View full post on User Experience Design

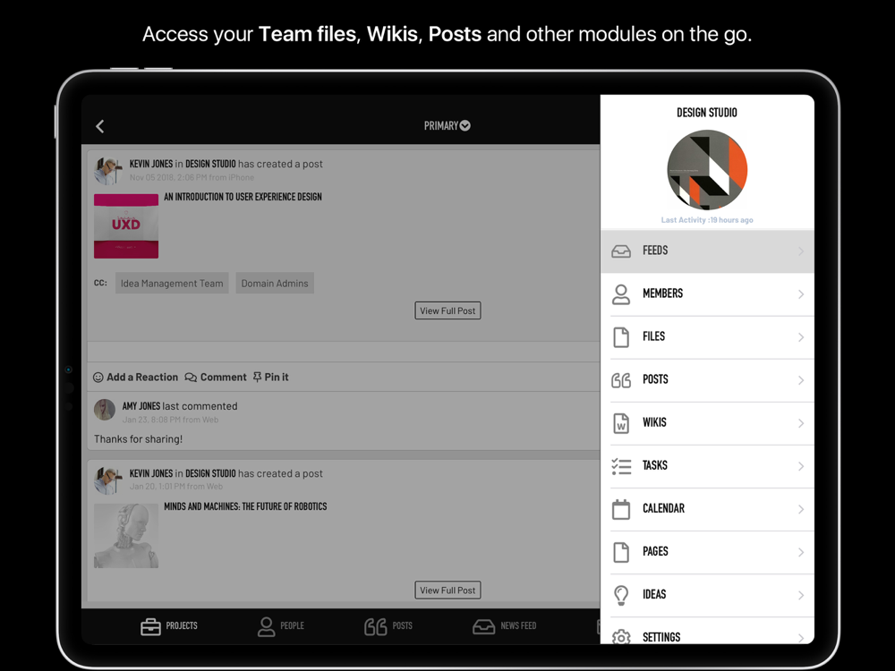tap(447, 310)
